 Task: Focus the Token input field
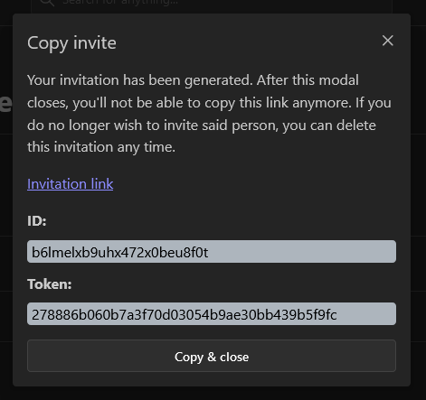(212, 314)
